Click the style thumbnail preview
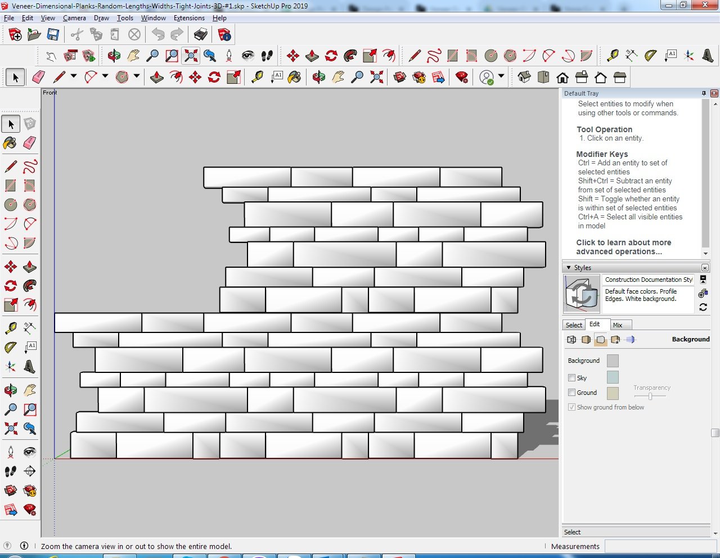 pyautogui.click(x=582, y=293)
